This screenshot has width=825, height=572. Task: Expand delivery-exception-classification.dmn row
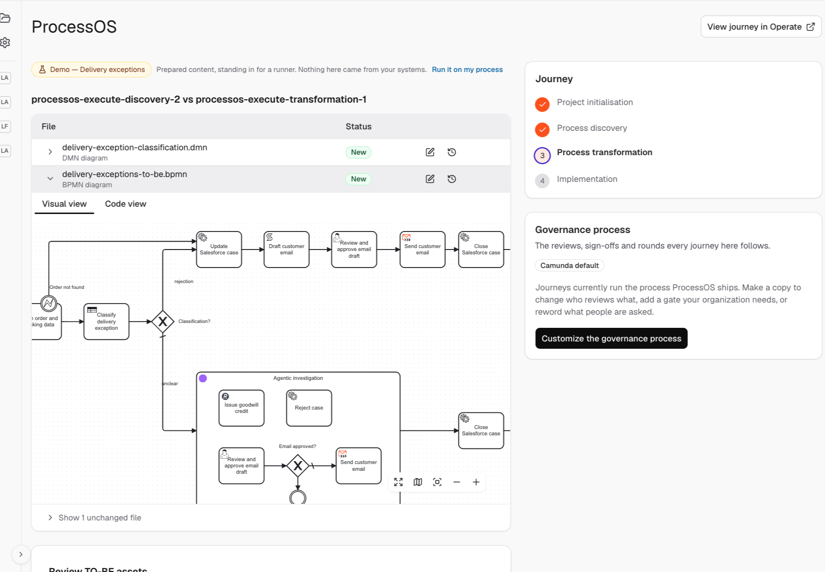tap(50, 152)
